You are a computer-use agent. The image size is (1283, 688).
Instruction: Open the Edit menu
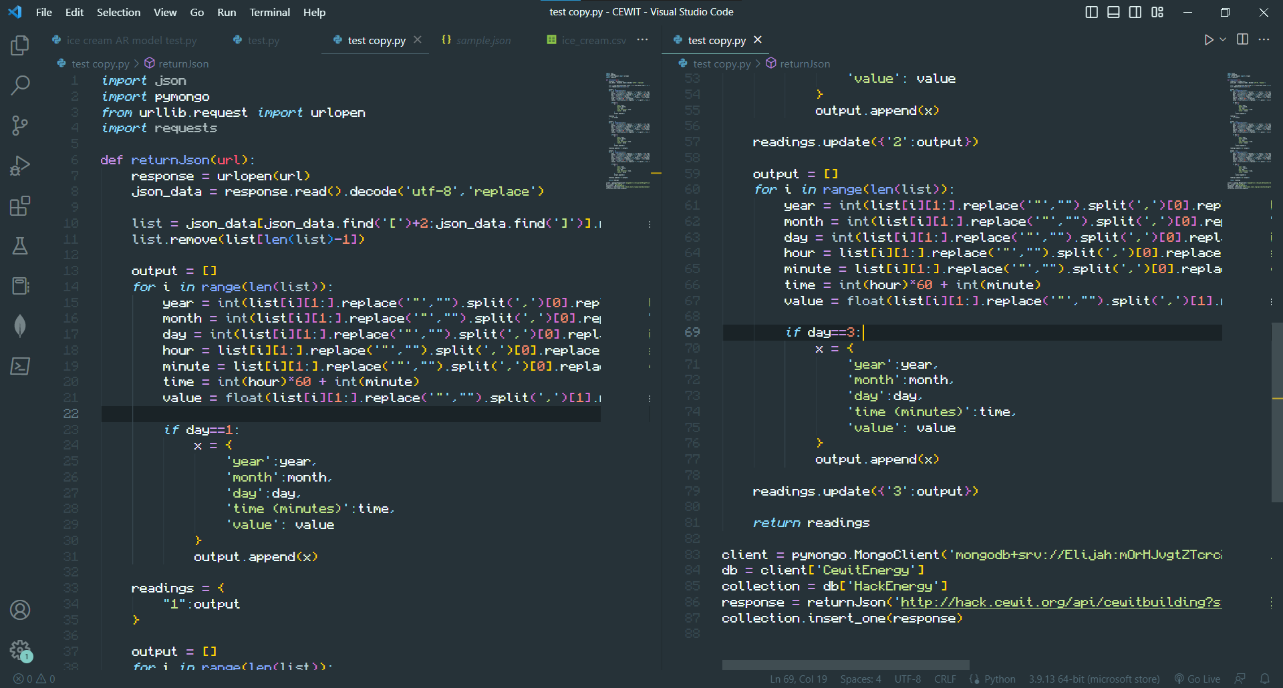[74, 12]
